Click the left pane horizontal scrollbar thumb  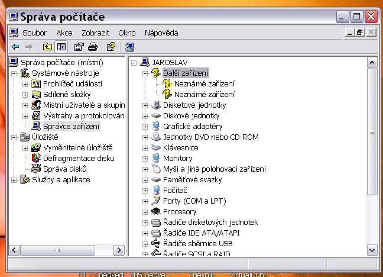point(58,250)
